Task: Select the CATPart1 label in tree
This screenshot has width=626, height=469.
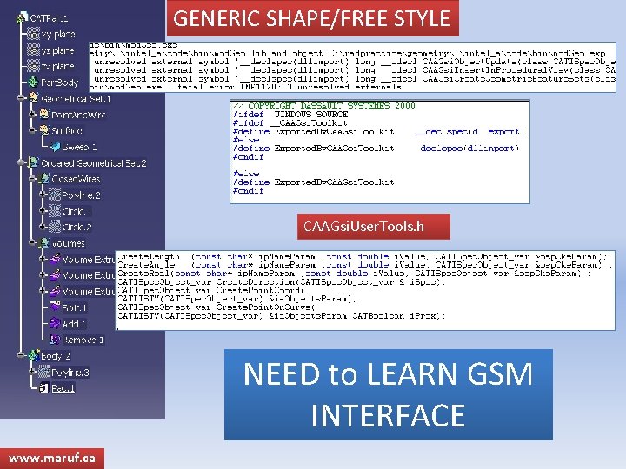Action: pyautogui.click(x=49, y=18)
